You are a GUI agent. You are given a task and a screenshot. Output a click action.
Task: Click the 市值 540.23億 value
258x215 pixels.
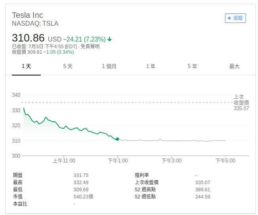83,196
